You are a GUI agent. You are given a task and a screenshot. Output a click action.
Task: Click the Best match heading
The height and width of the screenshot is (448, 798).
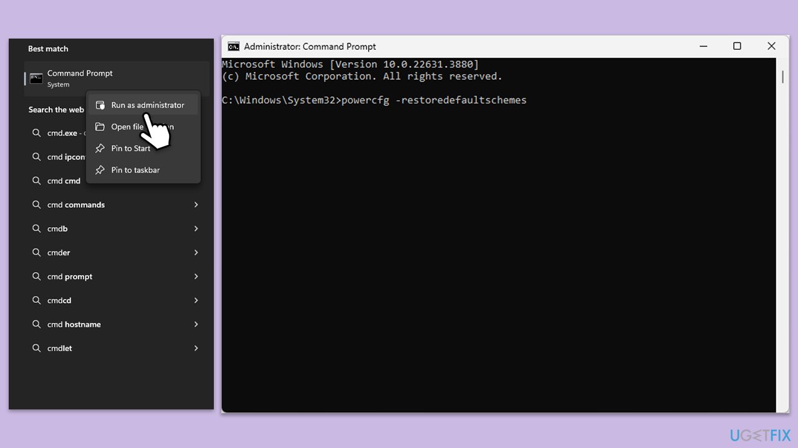pyautogui.click(x=48, y=49)
